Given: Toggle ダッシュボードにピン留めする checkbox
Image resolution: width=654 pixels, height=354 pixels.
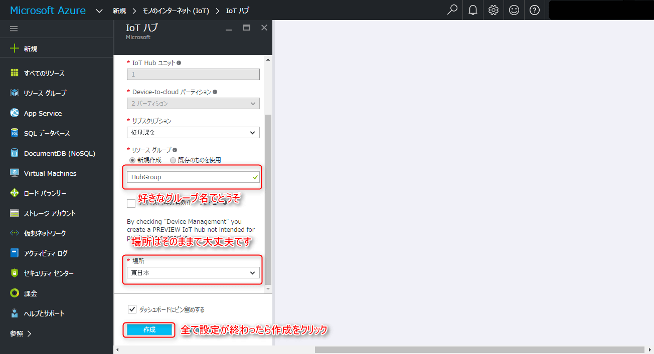Looking at the screenshot, I should [x=132, y=309].
